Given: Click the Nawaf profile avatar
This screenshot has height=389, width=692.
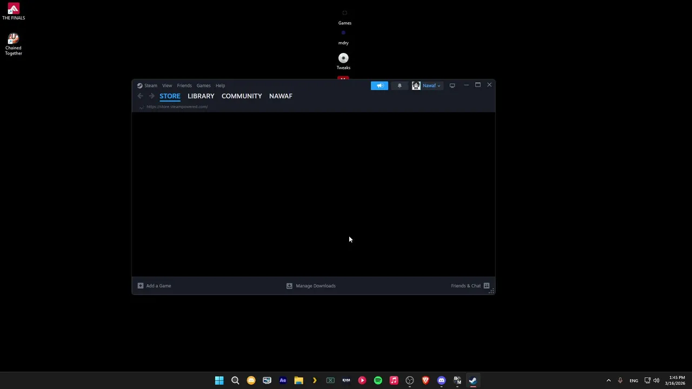Looking at the screenshot, I should (416, 85).
